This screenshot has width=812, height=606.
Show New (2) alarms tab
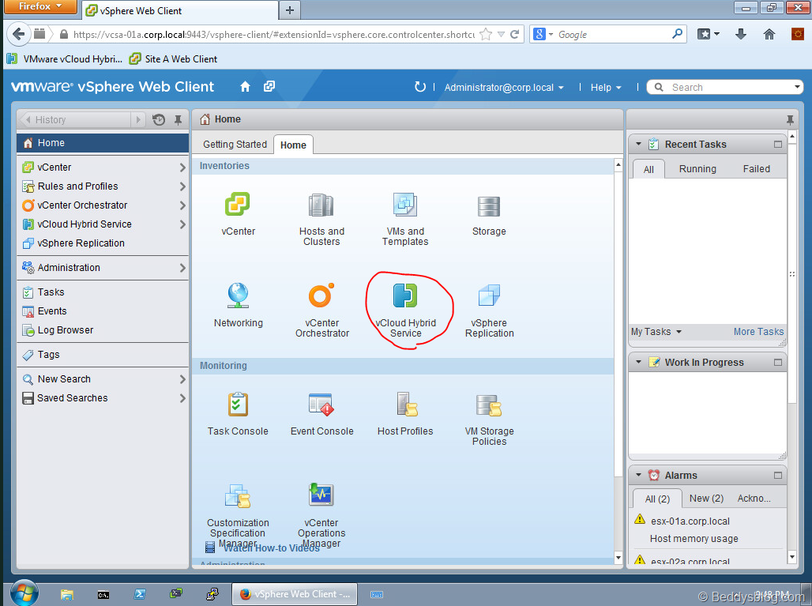[x=706, y=499]
